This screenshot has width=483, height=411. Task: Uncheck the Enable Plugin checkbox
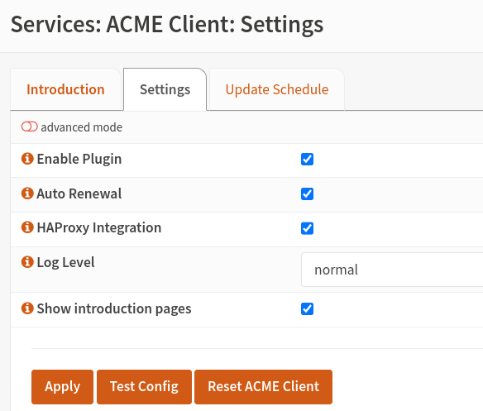307,160
